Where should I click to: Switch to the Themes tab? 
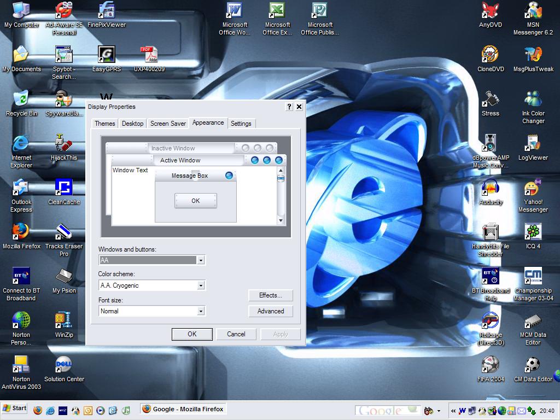point(104,124)
